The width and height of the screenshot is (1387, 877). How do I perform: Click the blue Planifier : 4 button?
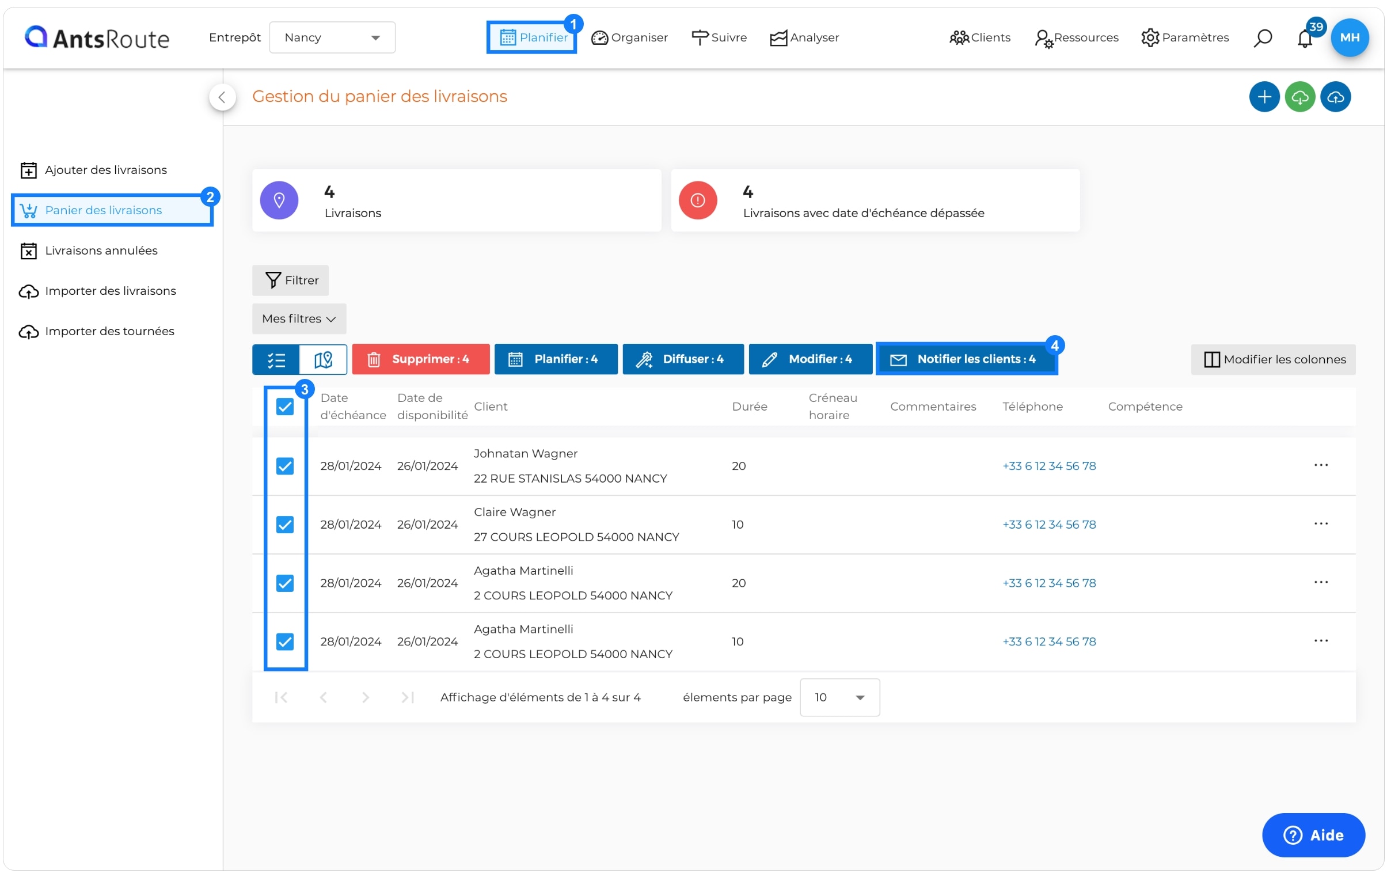tap(556, 359)
